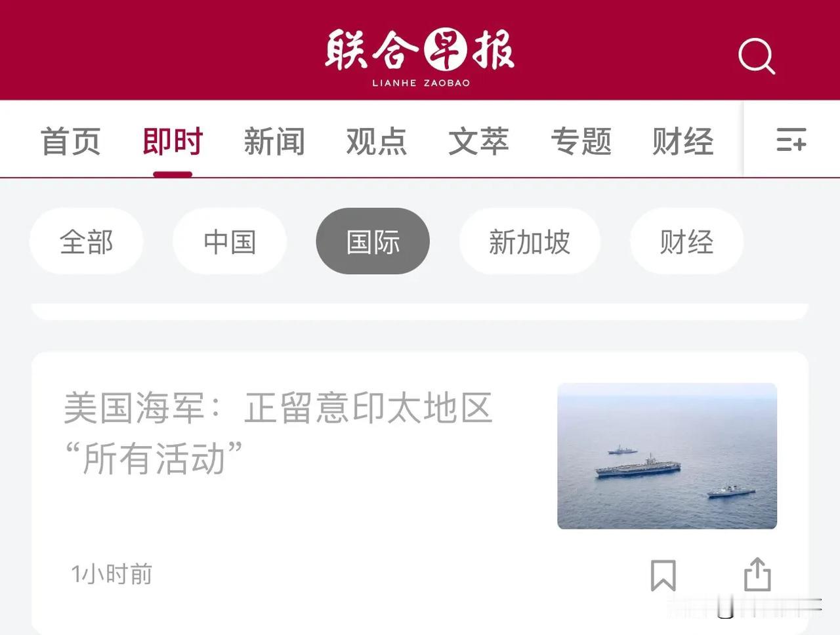Open the channel list menu icon
The image size is (840, 635).
(x=791, y=140)
